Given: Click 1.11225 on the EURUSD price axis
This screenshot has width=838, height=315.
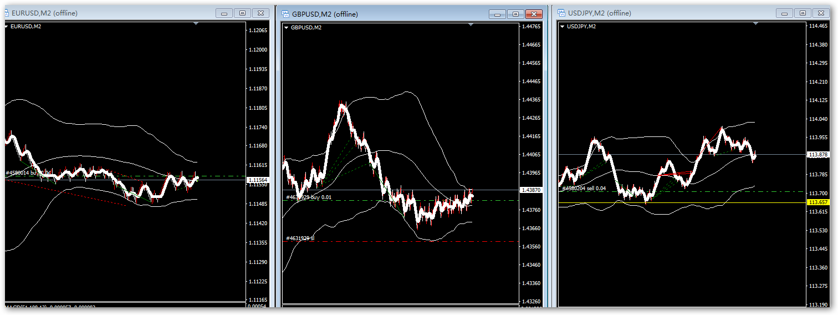Looking at the screenshot, I should tap(258, 281).
